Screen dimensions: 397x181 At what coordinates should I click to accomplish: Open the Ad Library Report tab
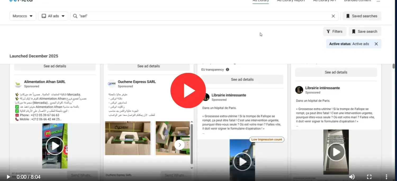coord(291,1)
